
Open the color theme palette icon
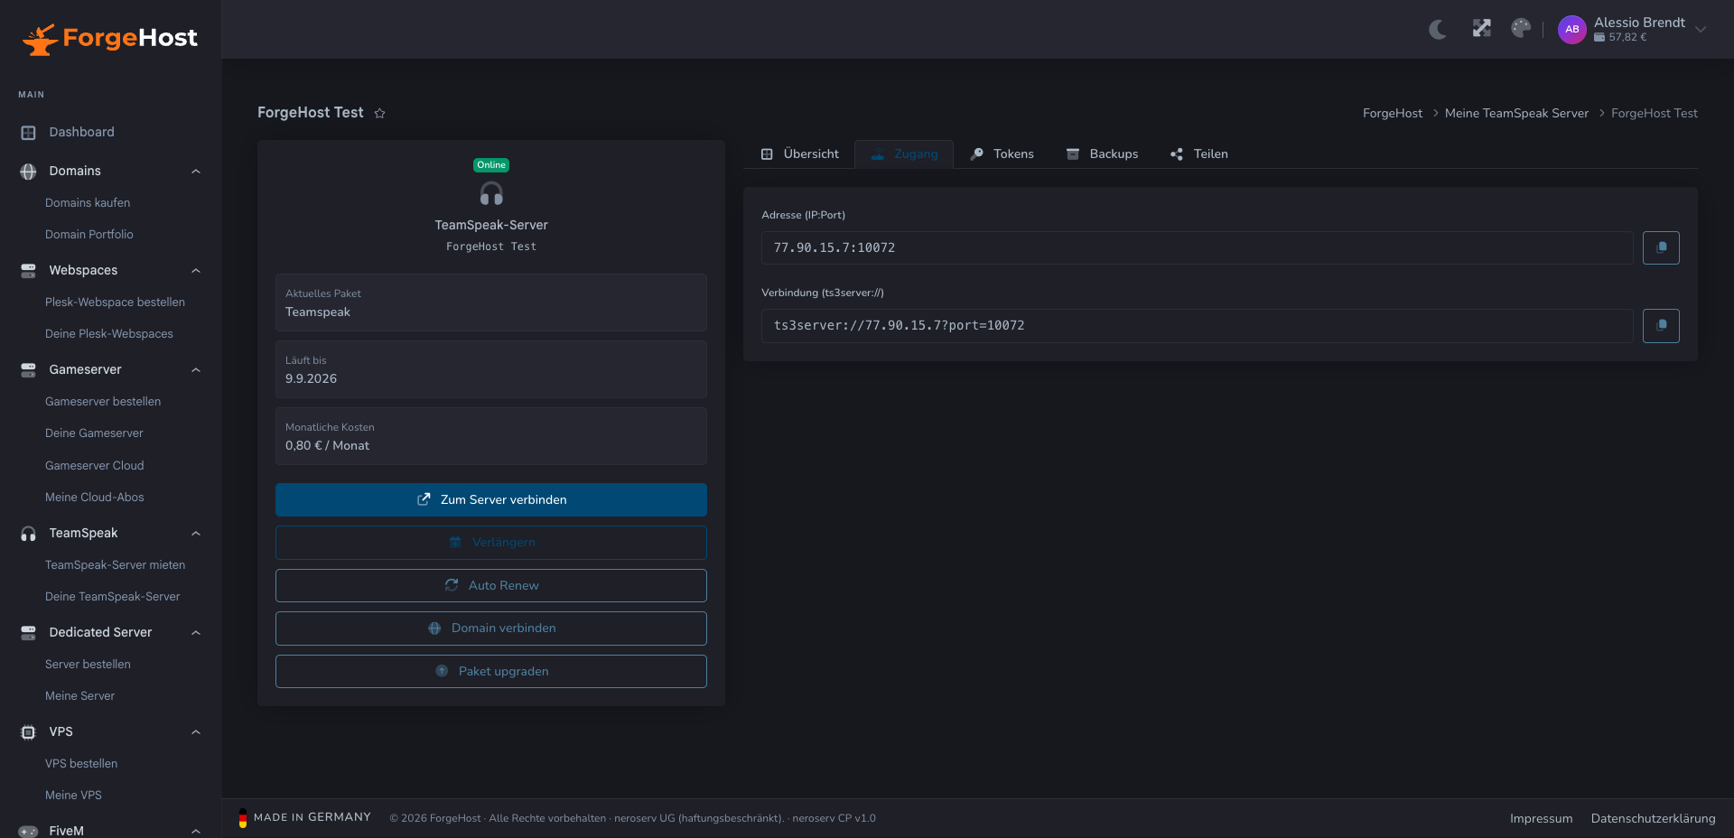(1521, 29)
